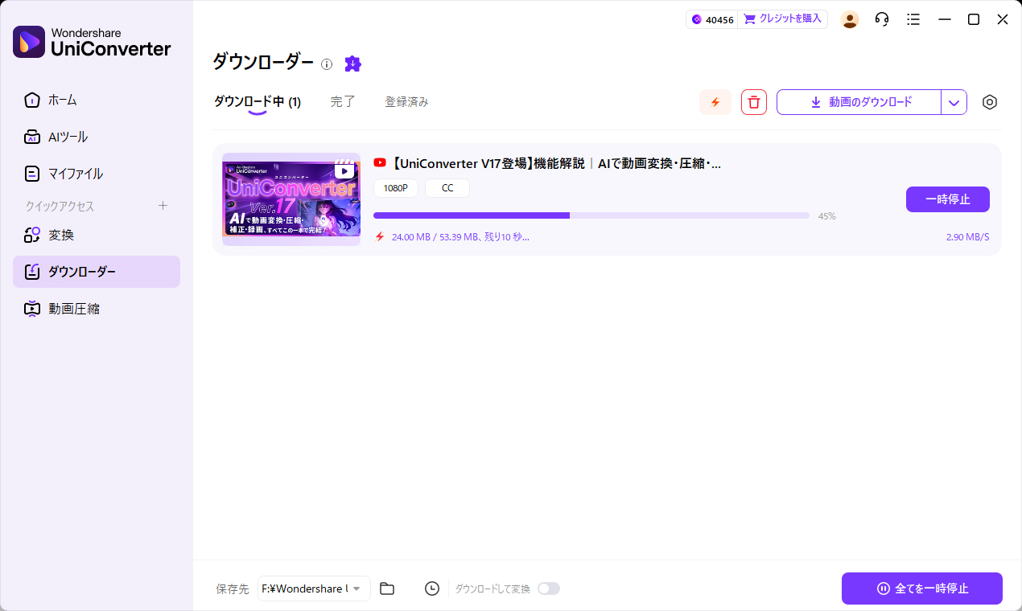Screen dimensions: 1022x611
Task: Expand the 動画のダウンロード dropdown arrow
Action: point(954,102)
